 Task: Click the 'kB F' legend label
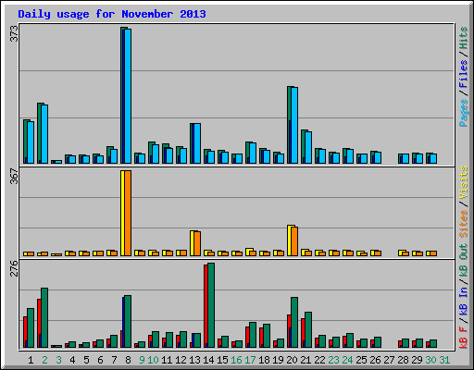click(464, 338)
